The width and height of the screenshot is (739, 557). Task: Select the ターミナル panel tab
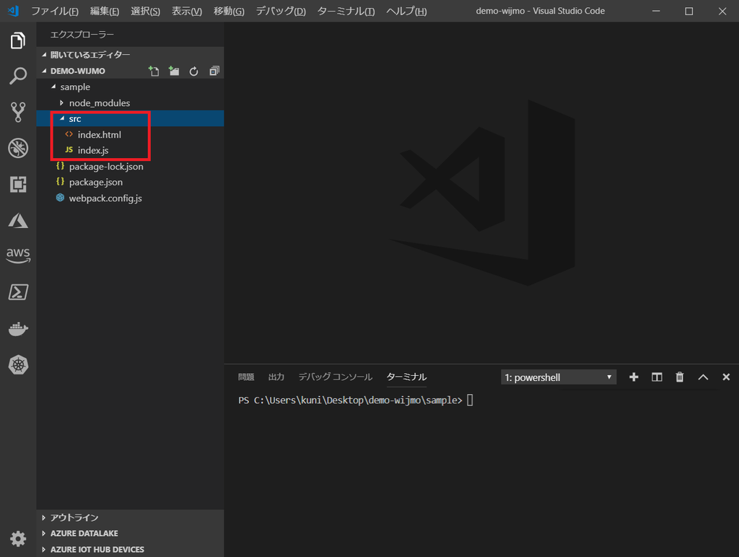coord(406,377)
